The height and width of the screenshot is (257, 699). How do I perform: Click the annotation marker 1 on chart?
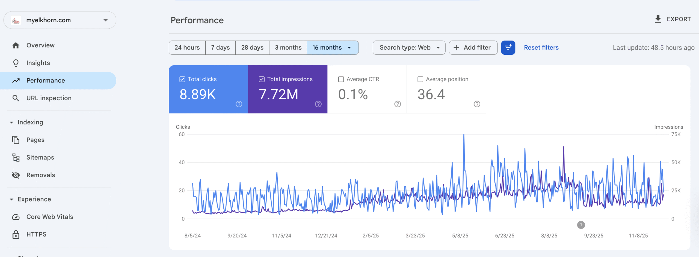tap(581, 225)
